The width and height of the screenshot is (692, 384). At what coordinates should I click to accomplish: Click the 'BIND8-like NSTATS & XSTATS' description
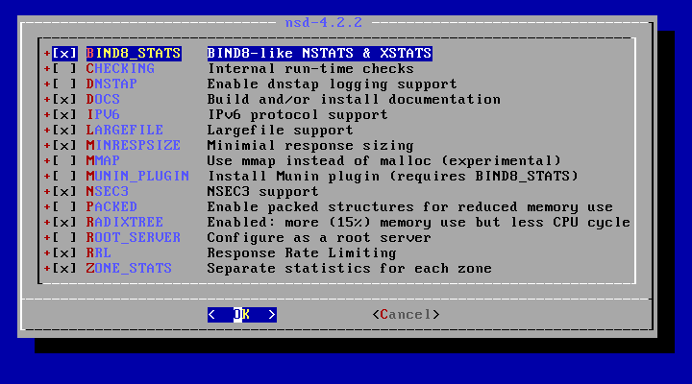pos(319,54)
